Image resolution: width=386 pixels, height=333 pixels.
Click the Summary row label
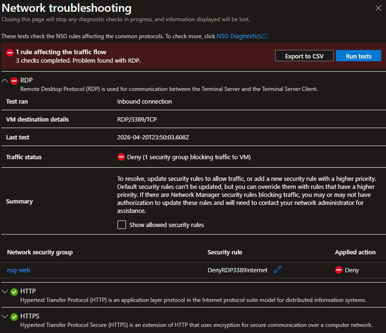(x=19, y=202)
